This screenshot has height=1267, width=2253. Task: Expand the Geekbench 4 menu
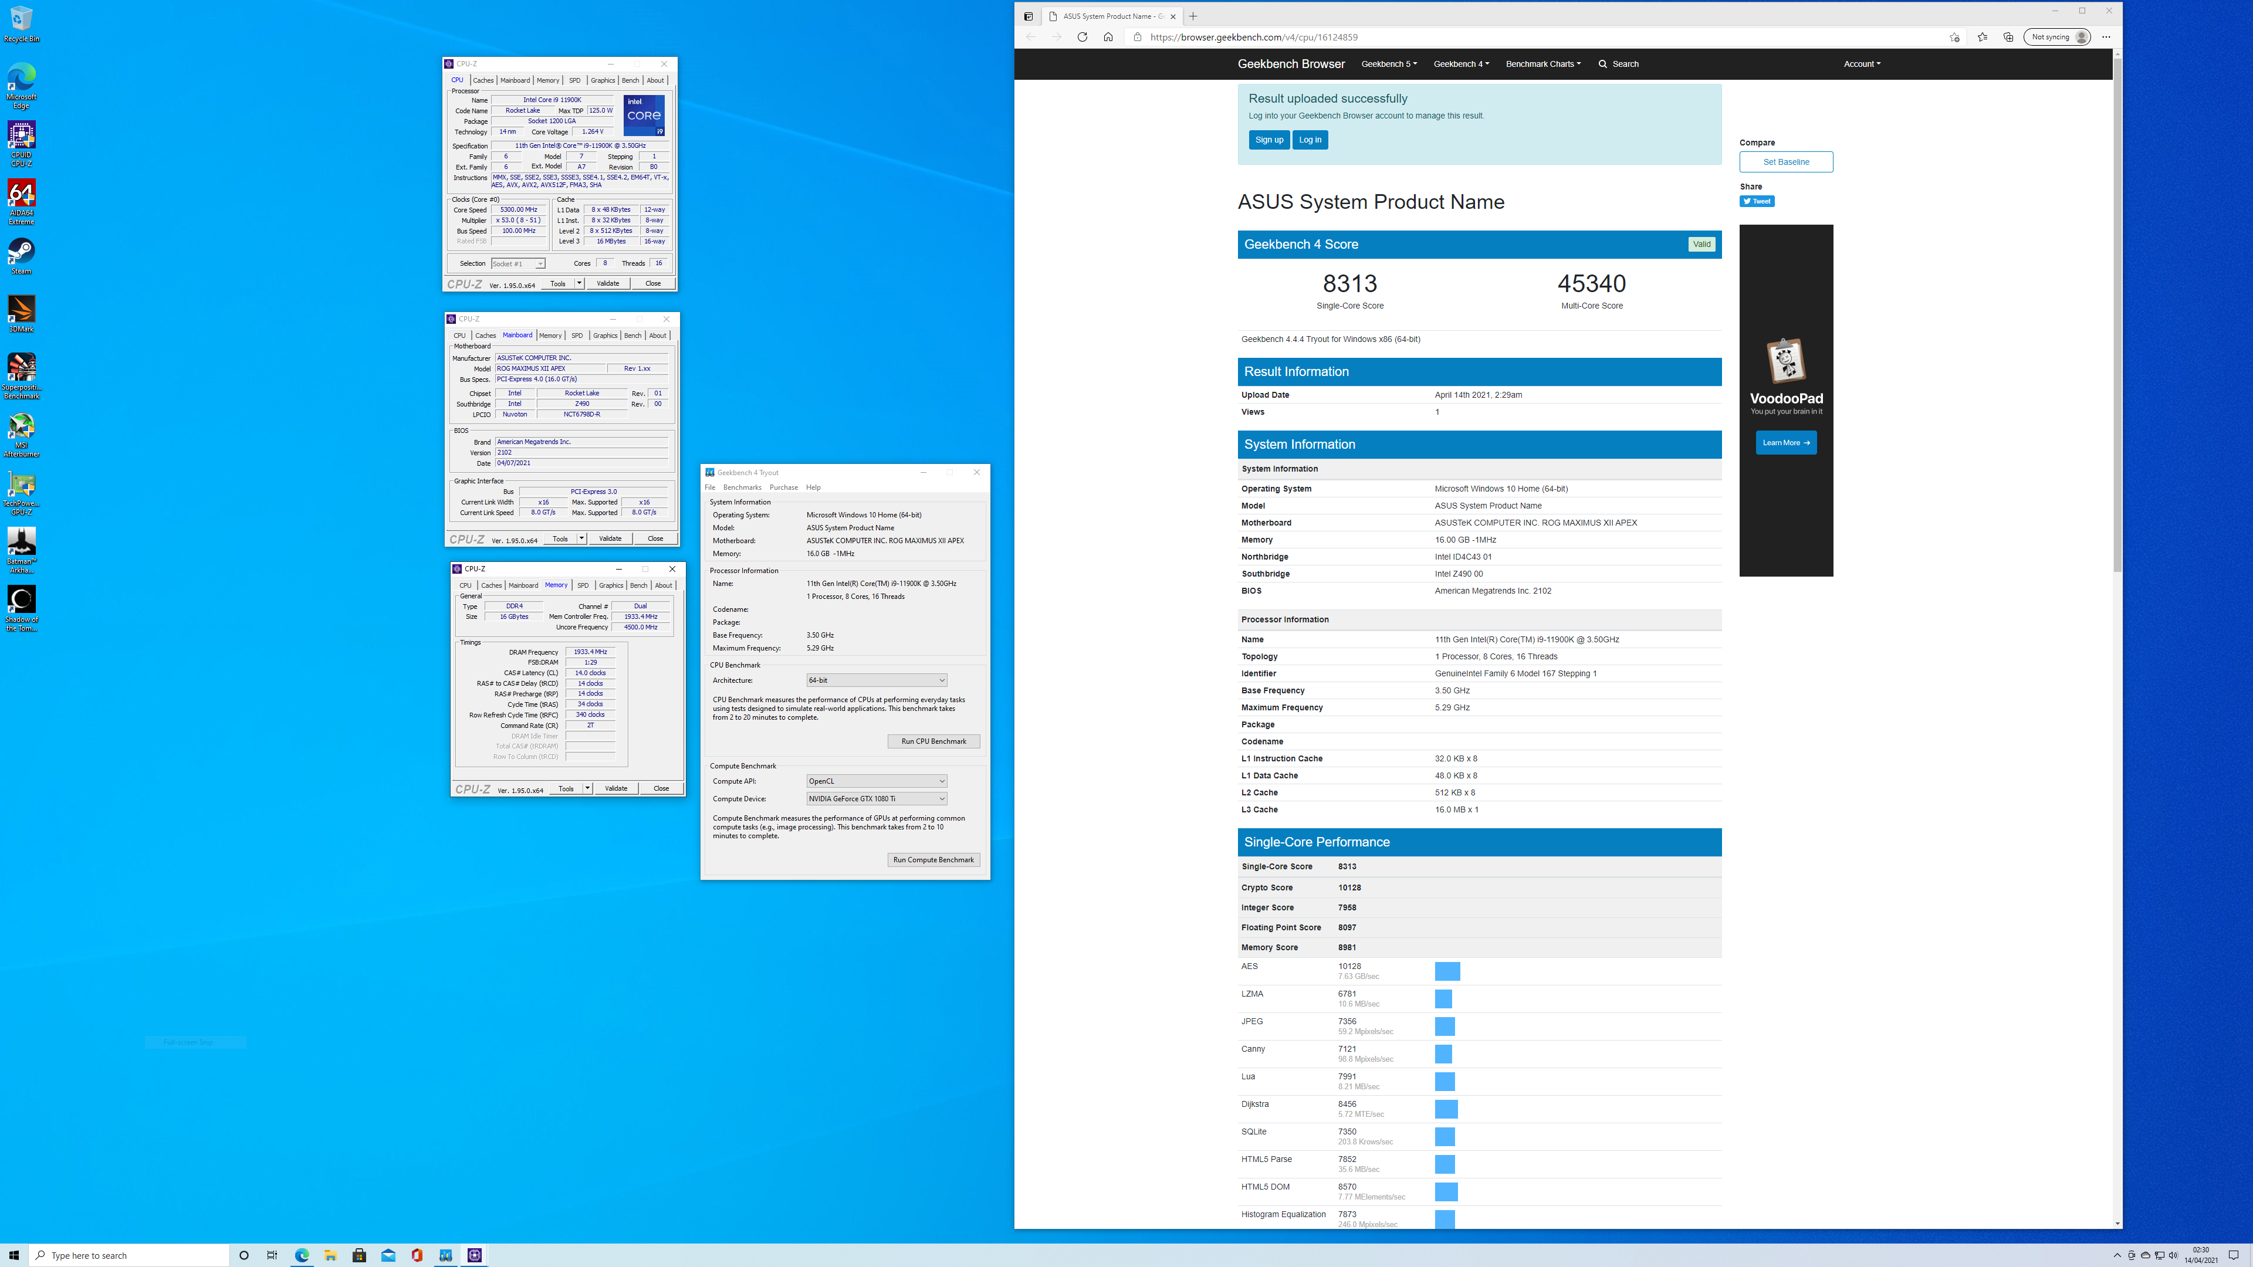click(x=1462, y=64)
